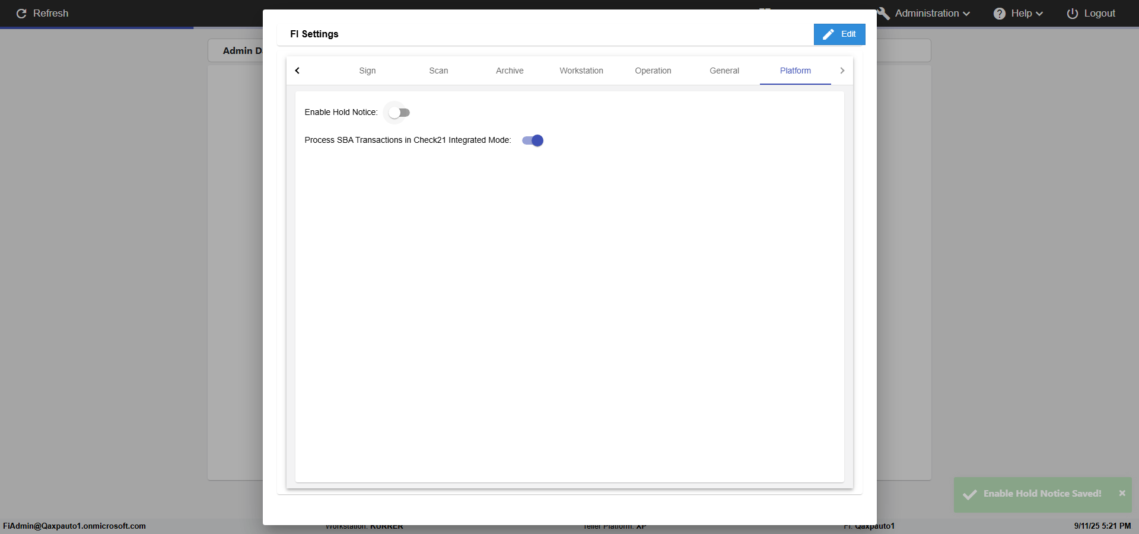This screenshot has height=534, width=1139.
Task: Click the FI Settings dialog title
Action: [x=314, y=34]
